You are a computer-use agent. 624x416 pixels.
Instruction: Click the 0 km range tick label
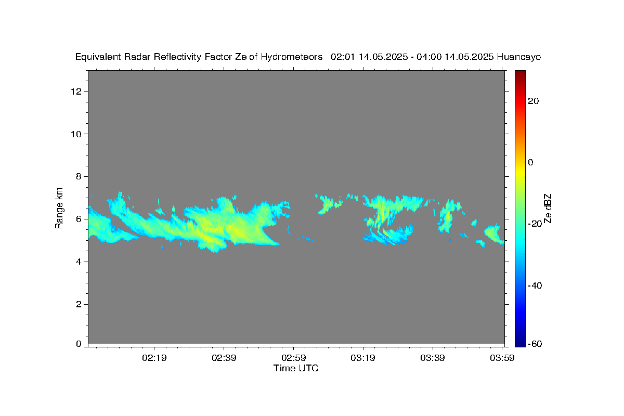(x=80, y=344)
